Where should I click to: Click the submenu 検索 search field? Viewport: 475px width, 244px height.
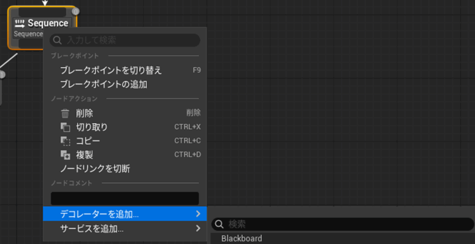(x=348, y=225)
